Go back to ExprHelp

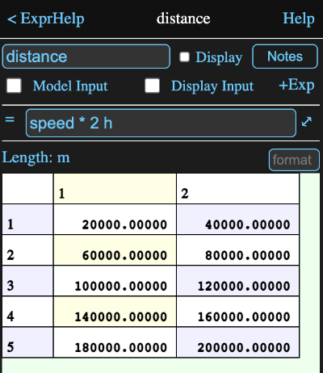(46, 19)
